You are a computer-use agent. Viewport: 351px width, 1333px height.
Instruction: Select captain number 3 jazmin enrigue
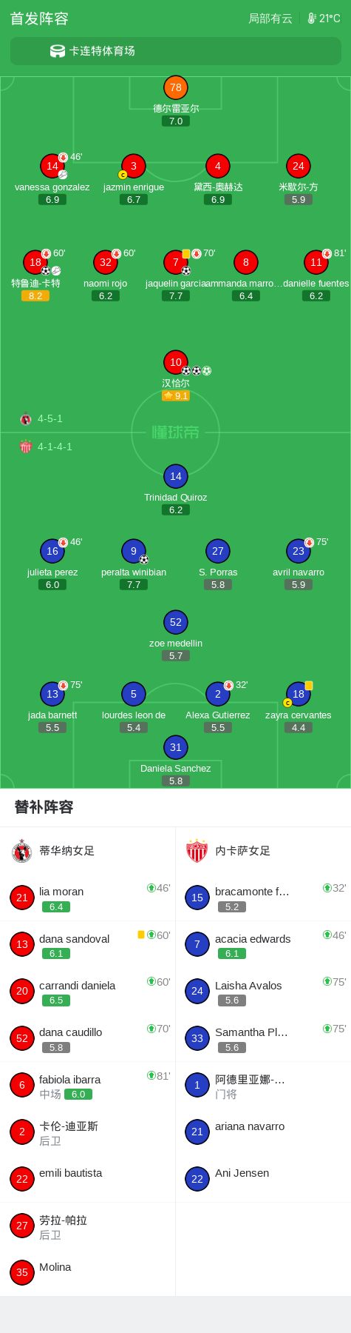point(134,179)
